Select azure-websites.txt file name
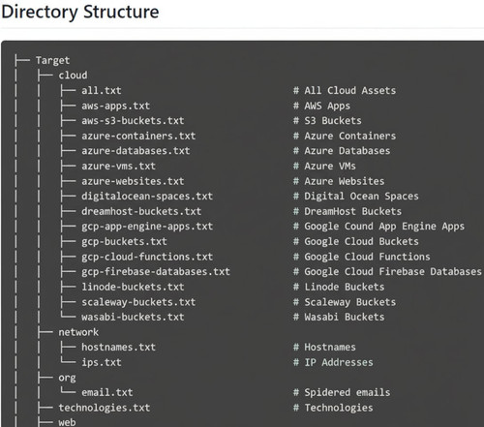This screenshot has width=484, height=427. 133,181
